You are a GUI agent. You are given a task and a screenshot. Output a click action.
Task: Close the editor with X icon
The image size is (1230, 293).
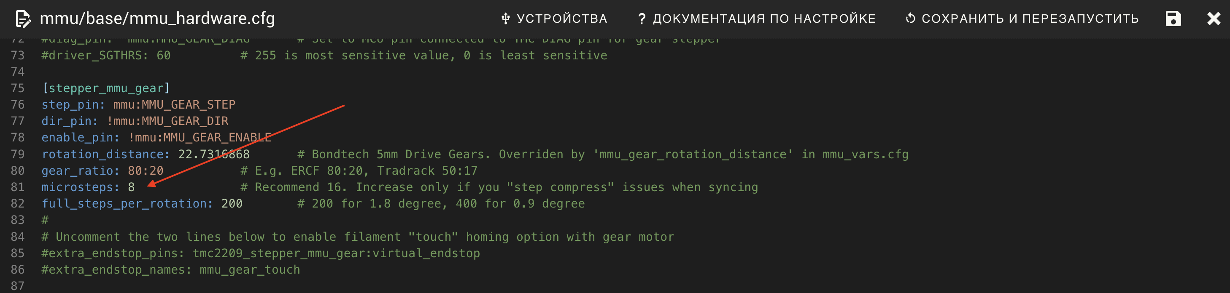pyautogui.click(x=1213, y=19)
